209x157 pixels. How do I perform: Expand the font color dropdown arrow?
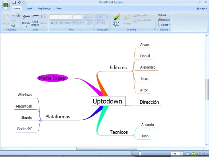click(x=91, y=23)
